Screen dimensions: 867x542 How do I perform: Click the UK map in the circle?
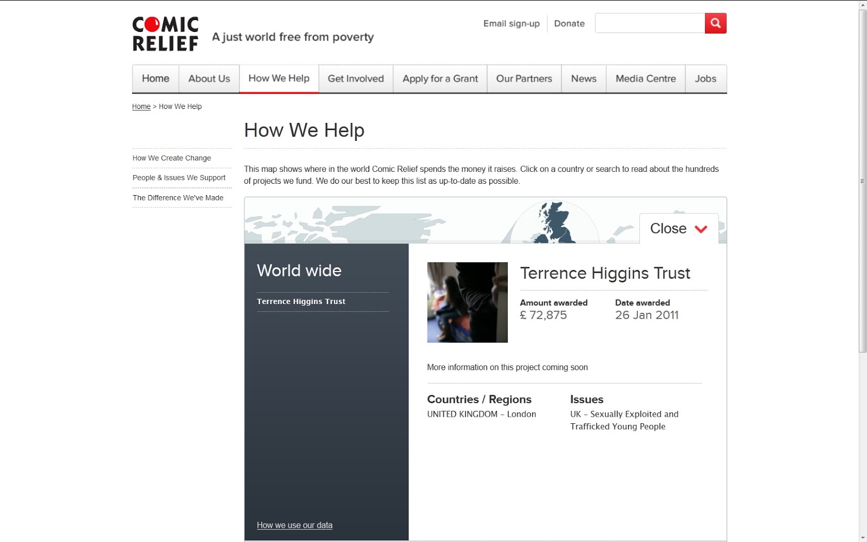pos(554,223)
